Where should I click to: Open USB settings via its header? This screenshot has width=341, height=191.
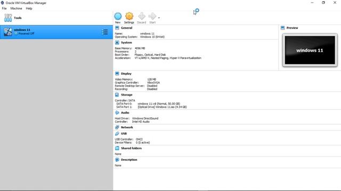pos(124,134)
